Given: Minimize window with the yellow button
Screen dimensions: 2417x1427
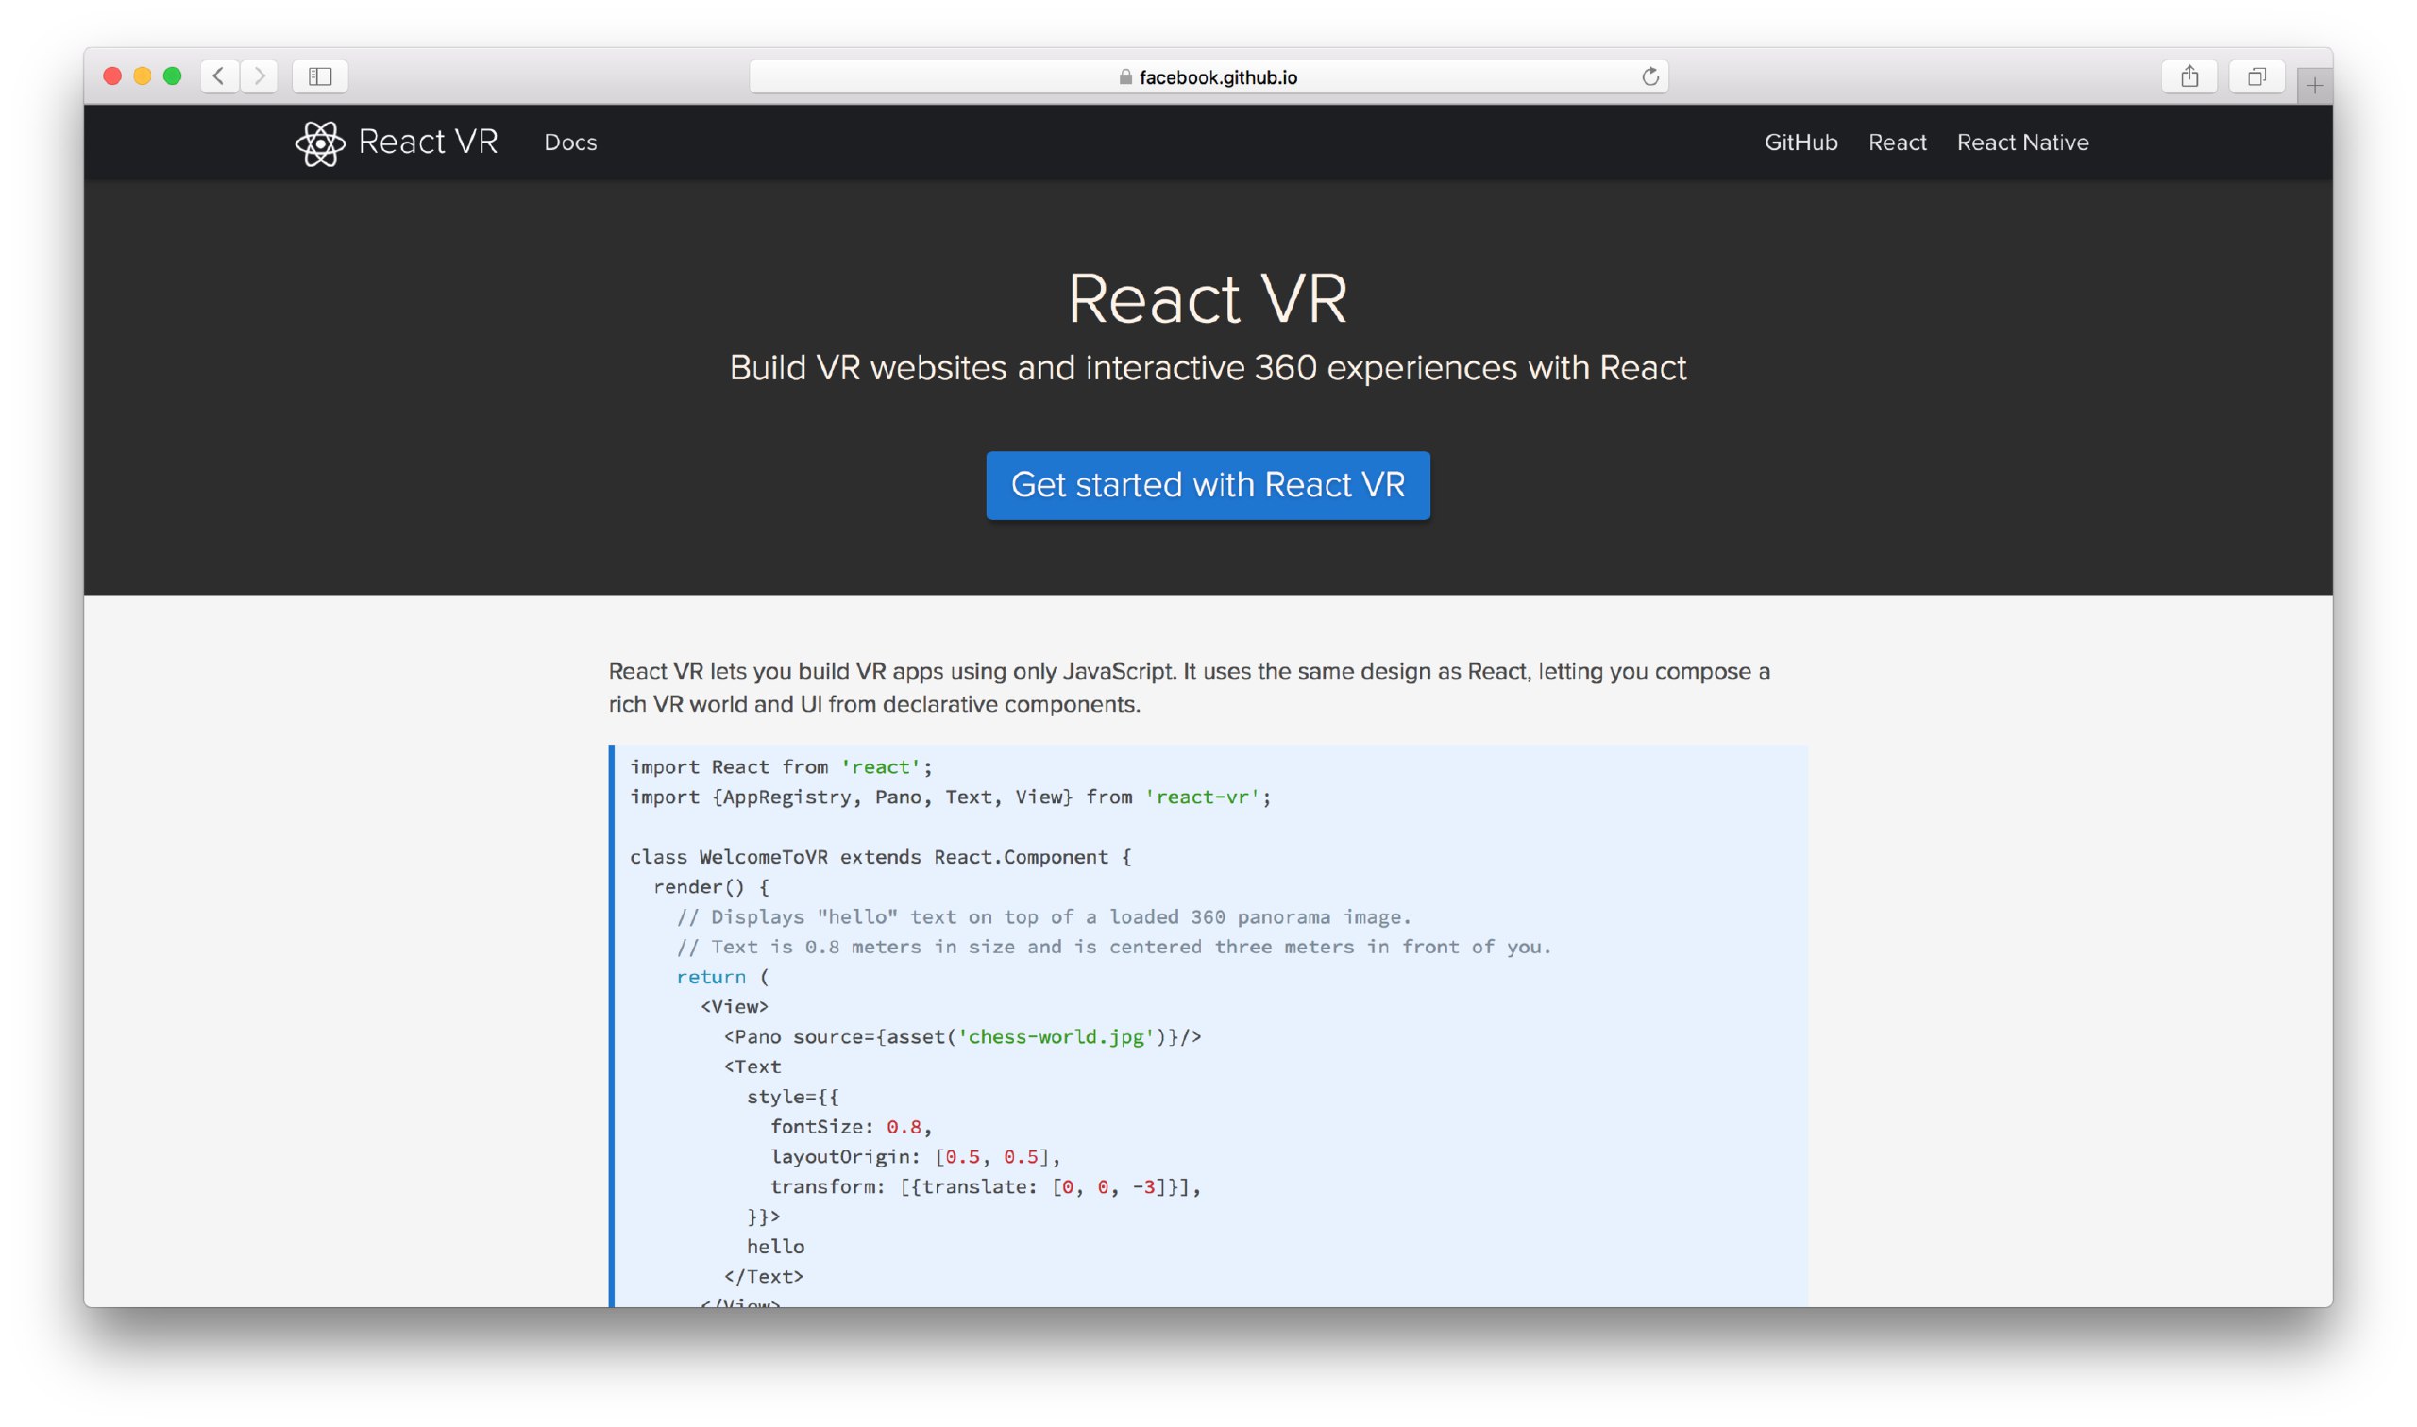Looking at the screenshot, I should 143,76.
